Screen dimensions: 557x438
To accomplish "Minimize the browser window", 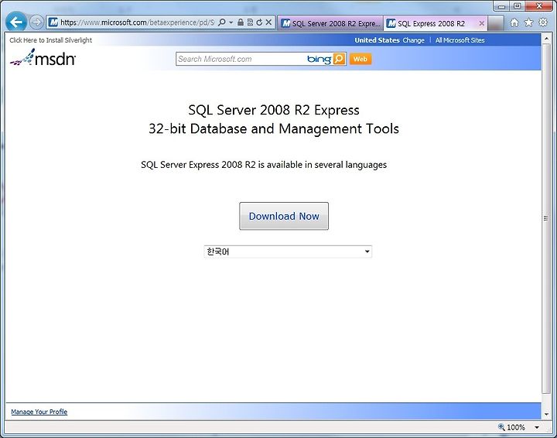I will click(501, 6).
